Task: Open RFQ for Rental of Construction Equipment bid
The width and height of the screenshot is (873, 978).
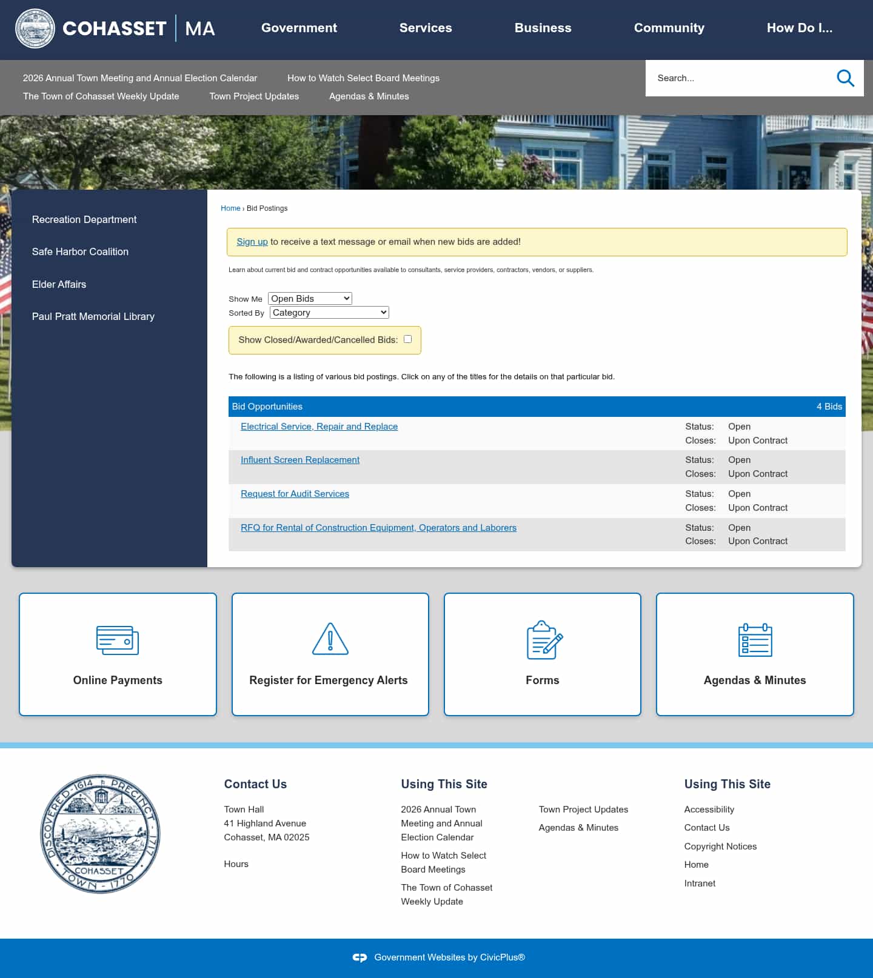Action: 378,528
